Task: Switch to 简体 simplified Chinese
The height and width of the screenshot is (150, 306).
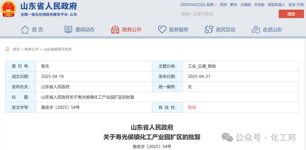Action: [224, 5]
